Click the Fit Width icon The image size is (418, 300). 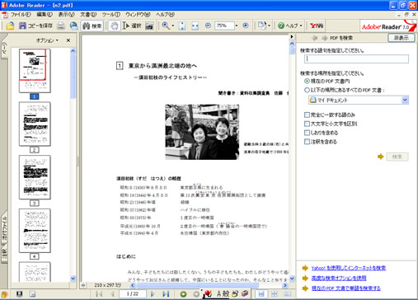click(195, 26)
